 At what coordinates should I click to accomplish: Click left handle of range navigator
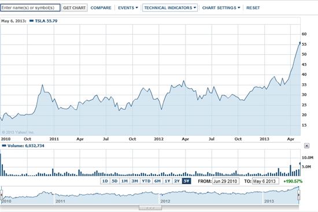1,195
